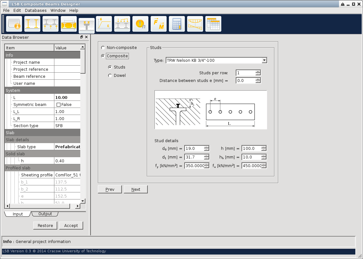363x259 pixels.
Task: Select the loads on beams icon
Action: 122,24
